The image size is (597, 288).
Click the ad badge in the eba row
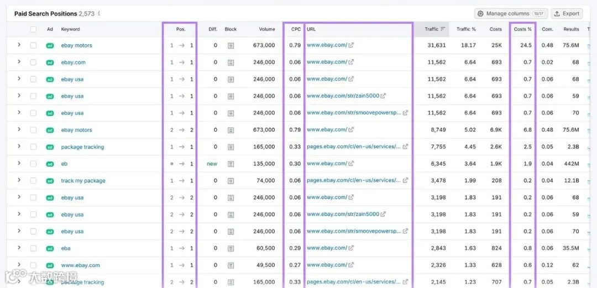point(50,248)
